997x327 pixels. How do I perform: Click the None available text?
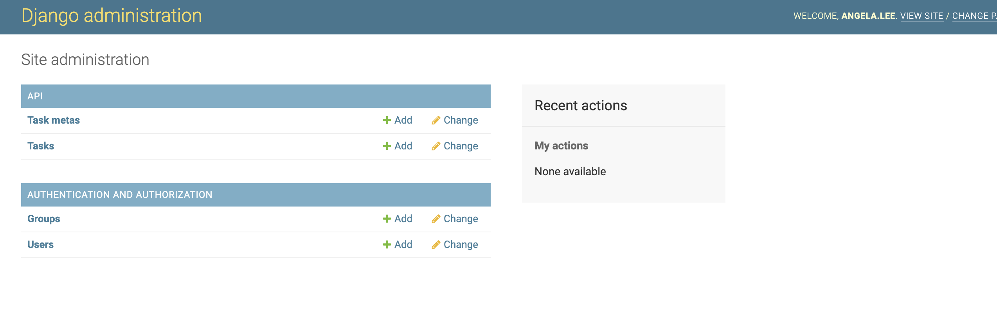570,171
